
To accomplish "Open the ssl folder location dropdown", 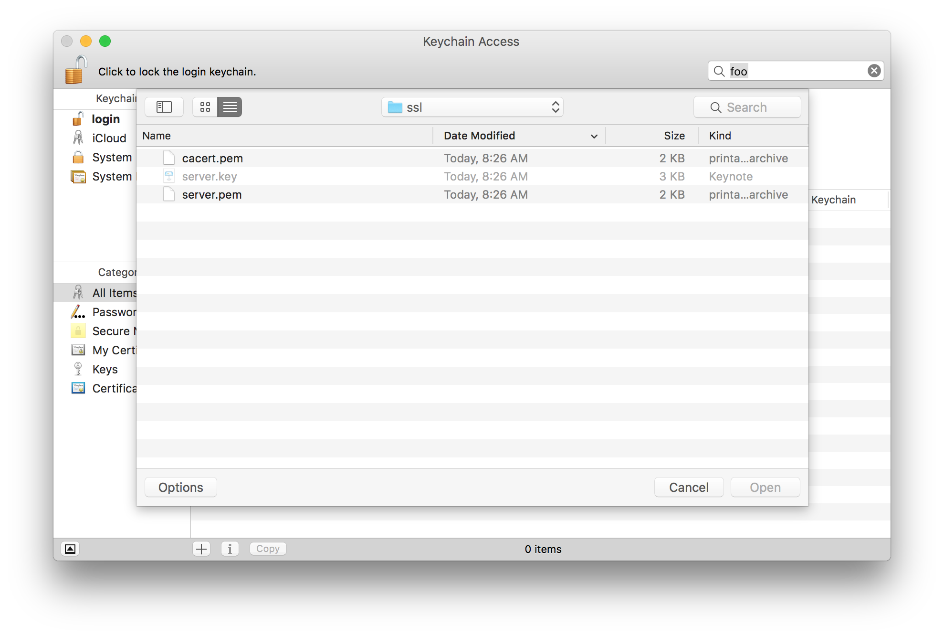I will coord(472,107).
